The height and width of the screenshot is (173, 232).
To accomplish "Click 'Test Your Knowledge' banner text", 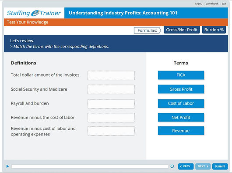I will click(28, 22).
